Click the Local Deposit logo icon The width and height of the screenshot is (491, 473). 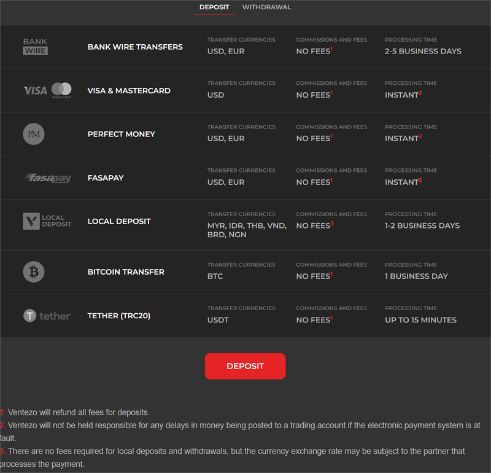coord(47,221)
